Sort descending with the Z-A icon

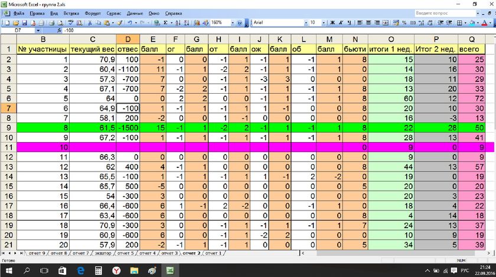(187, 23)
